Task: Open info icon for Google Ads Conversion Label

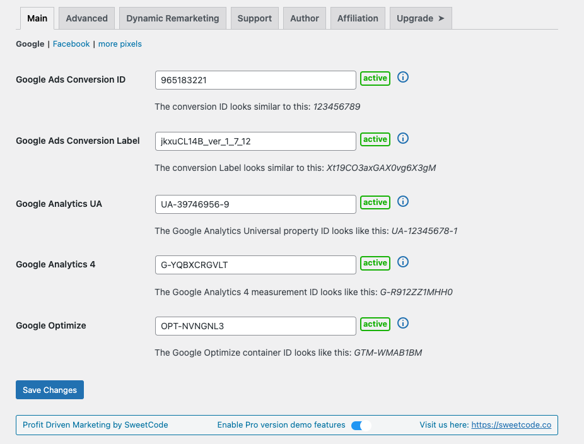Action: click(x=402, y=138)
